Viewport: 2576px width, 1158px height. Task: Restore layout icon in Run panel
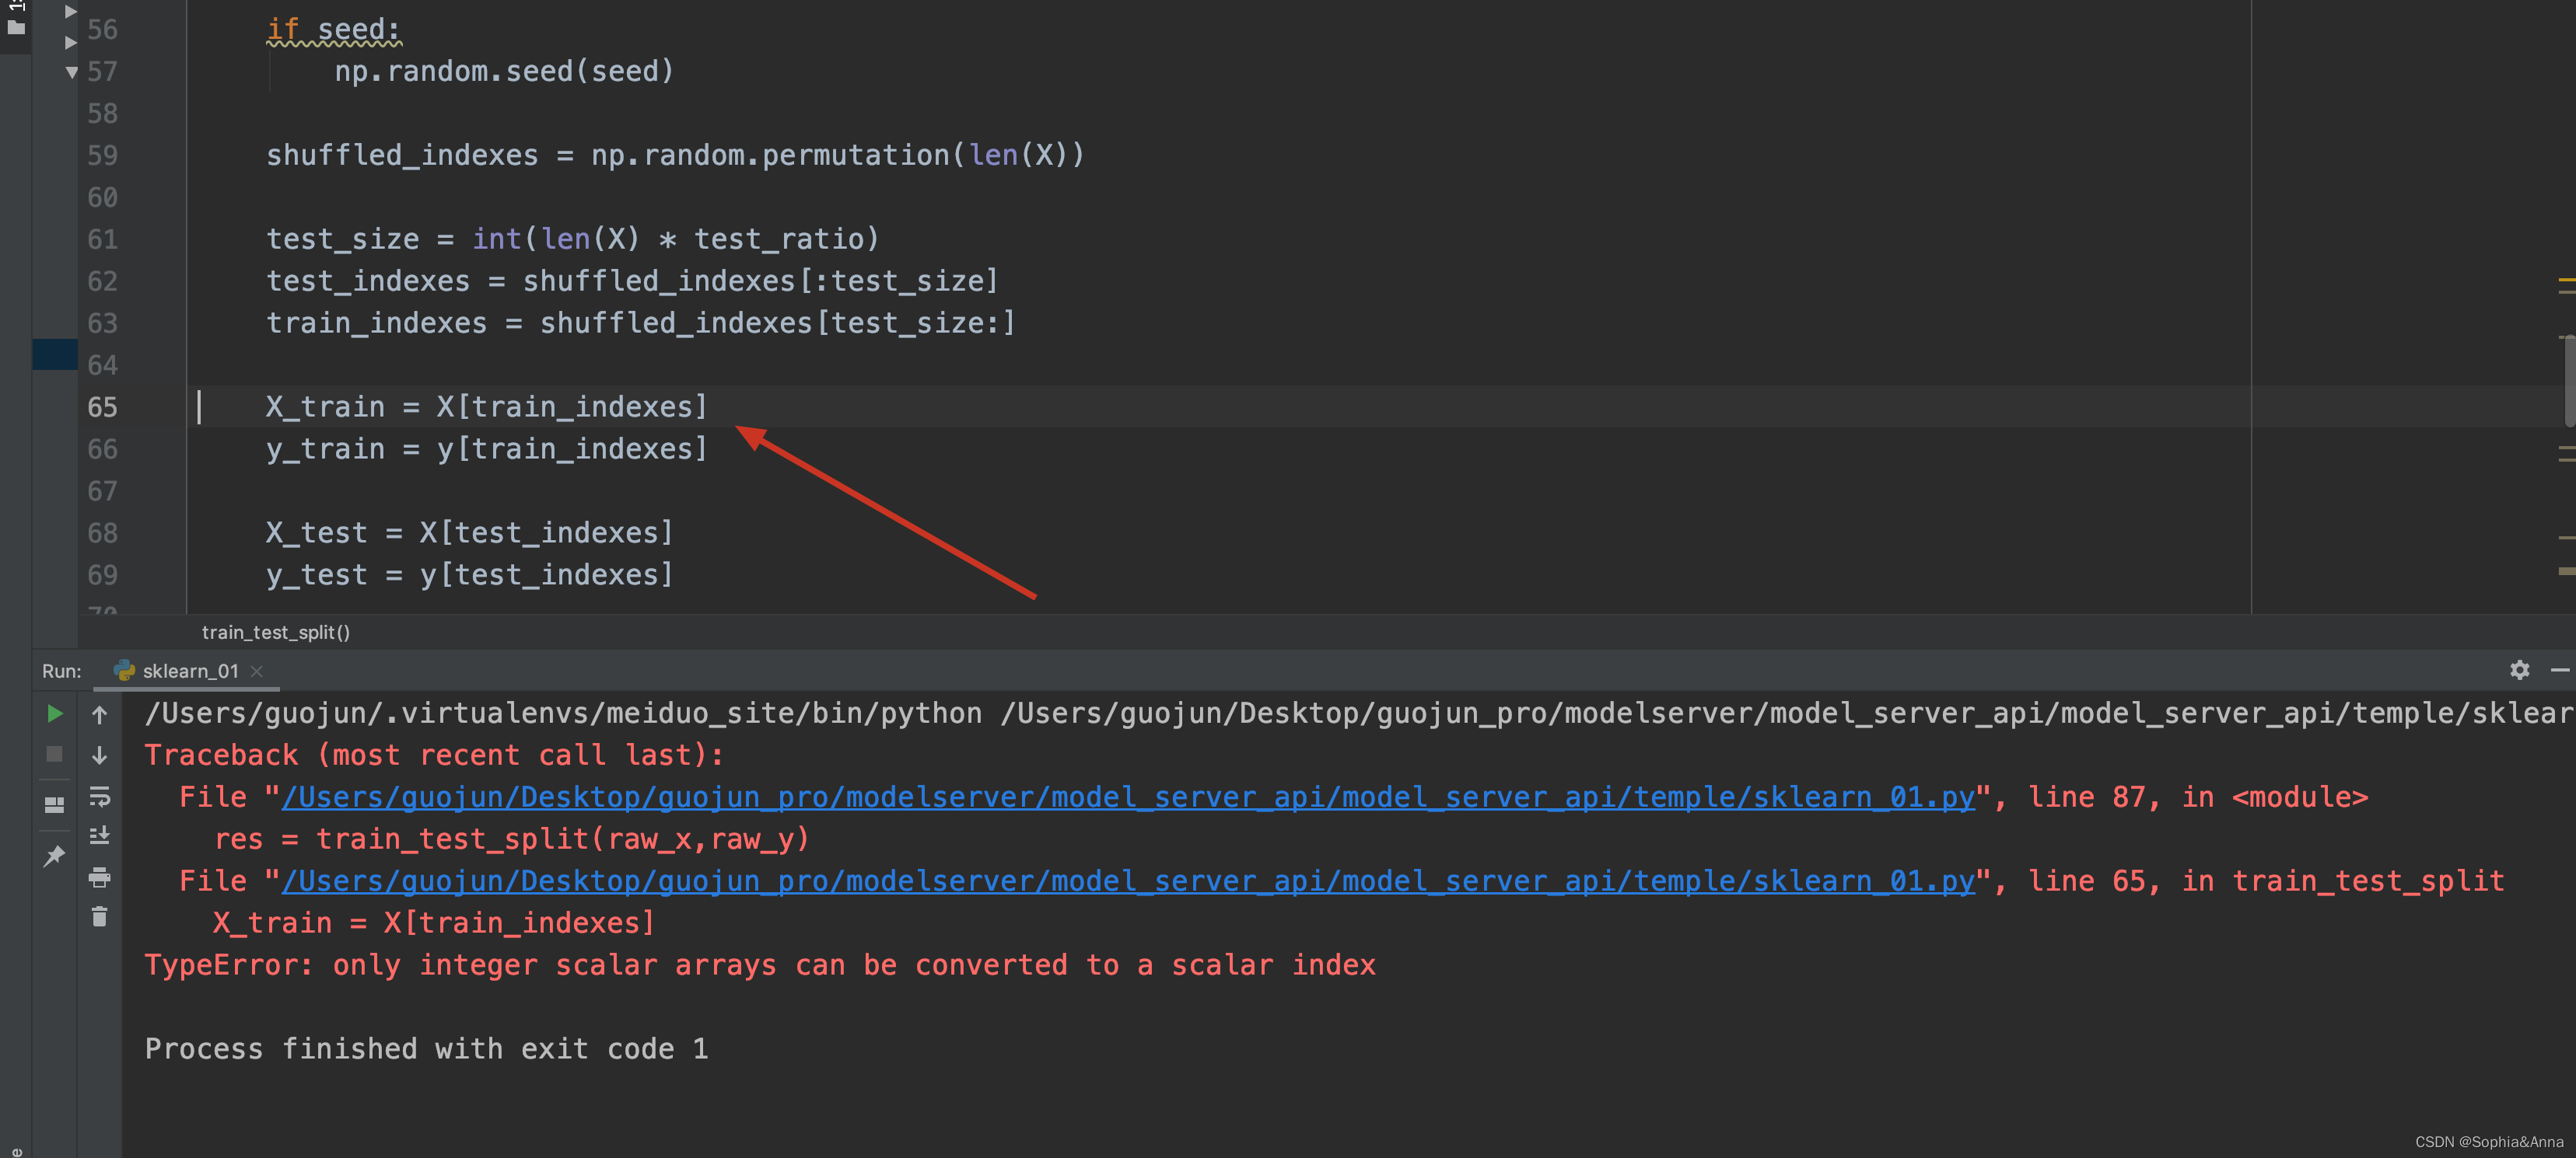click(55, 804)
